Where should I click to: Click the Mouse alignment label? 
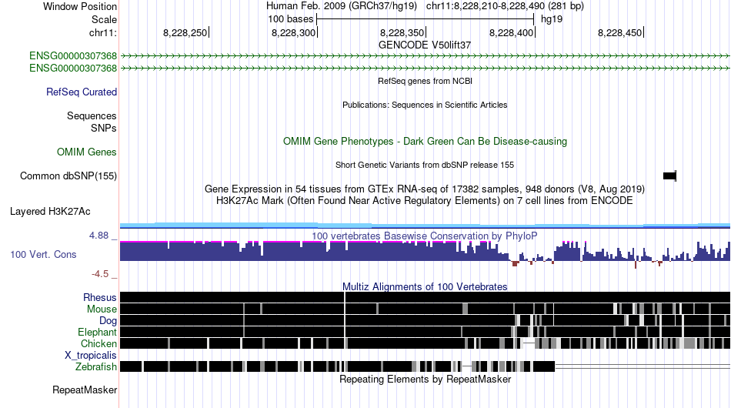pyautogui.click(x=102, y=309)
